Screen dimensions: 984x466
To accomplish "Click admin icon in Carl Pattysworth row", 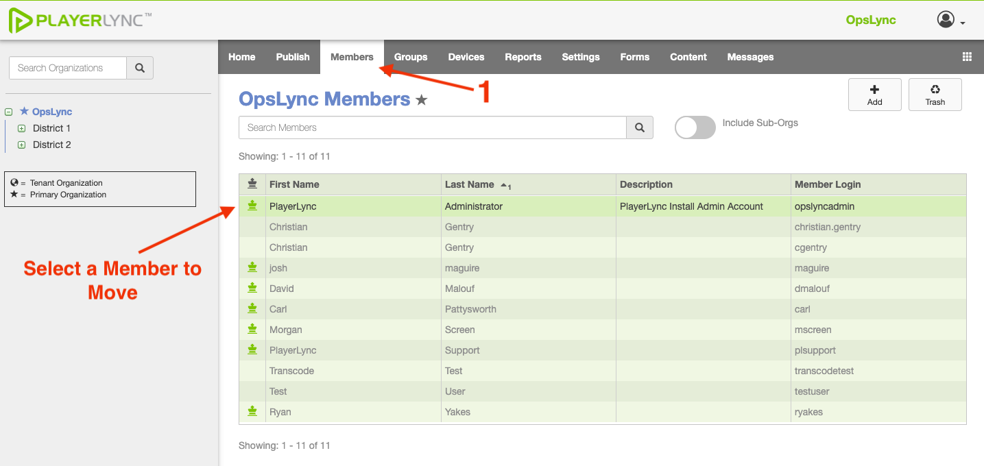I will tap(252, 308).
